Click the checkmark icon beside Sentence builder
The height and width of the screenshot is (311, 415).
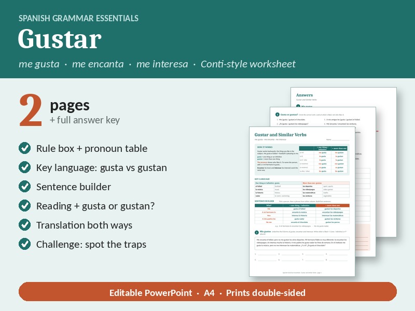point(24,187)
